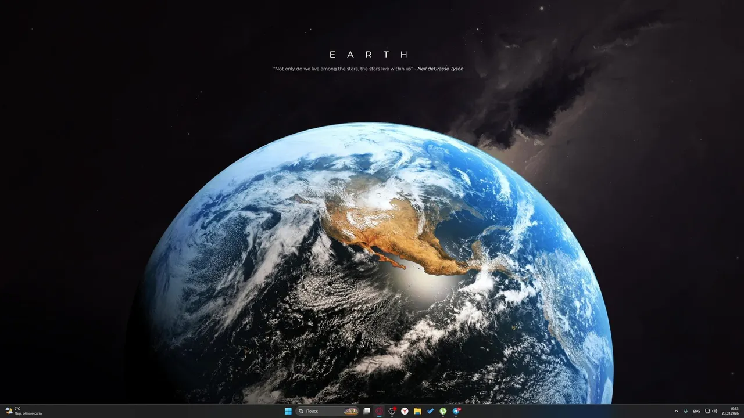Open the green uTorrent taskbar icon

(443, 411)
